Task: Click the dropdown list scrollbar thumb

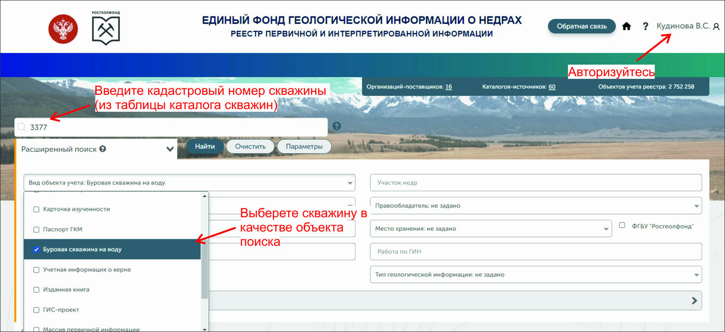Action: [x=205, y=269]
